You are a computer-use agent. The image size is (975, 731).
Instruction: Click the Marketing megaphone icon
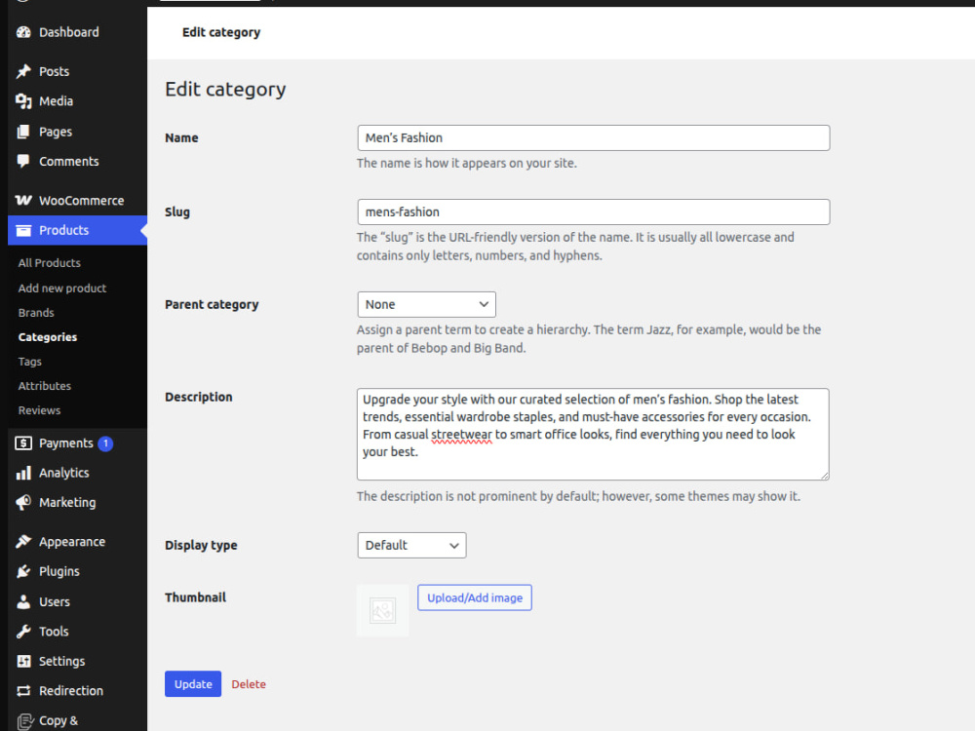click(23, 502)
